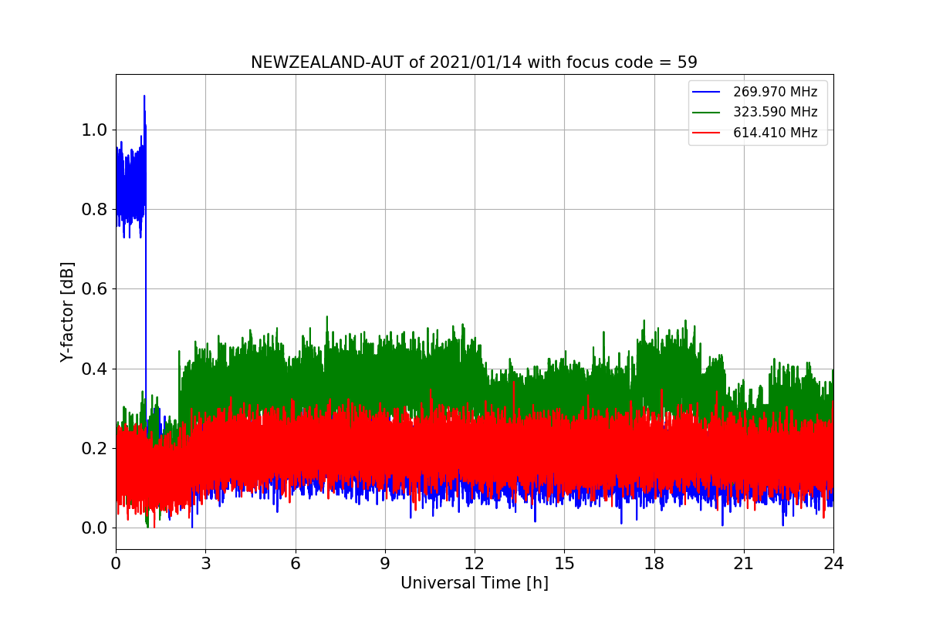This screenshot has height=617, width=926.
Task: Click the y-axis tick label 0.0
Action: click(x=93, y=528)
